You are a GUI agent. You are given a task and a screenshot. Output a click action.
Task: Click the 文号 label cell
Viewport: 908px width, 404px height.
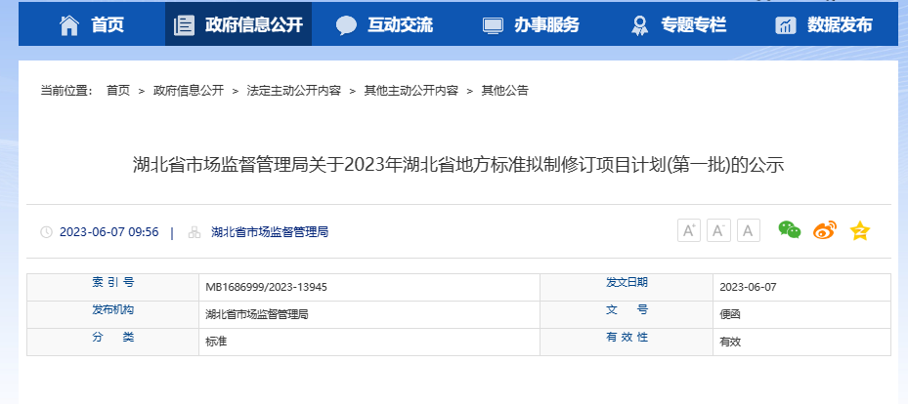(627, 314)
